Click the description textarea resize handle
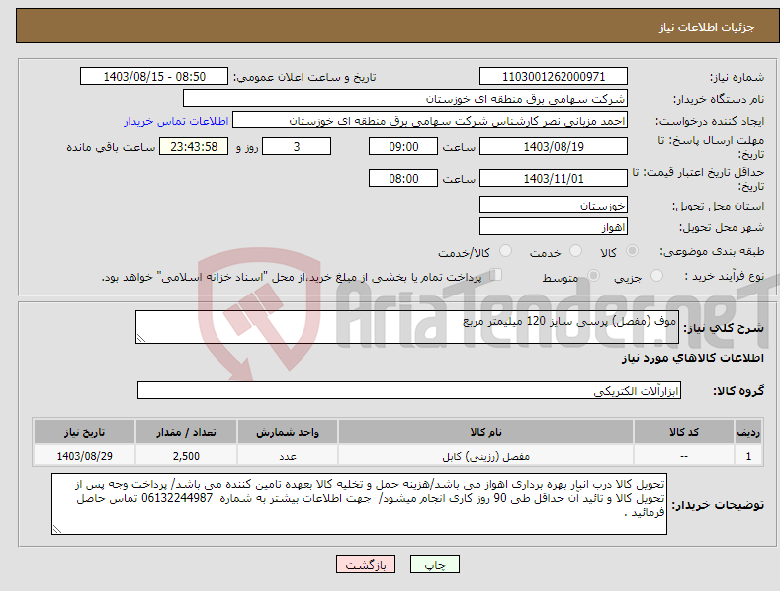This screenshot has width=780, height=591. pos(141,338)
